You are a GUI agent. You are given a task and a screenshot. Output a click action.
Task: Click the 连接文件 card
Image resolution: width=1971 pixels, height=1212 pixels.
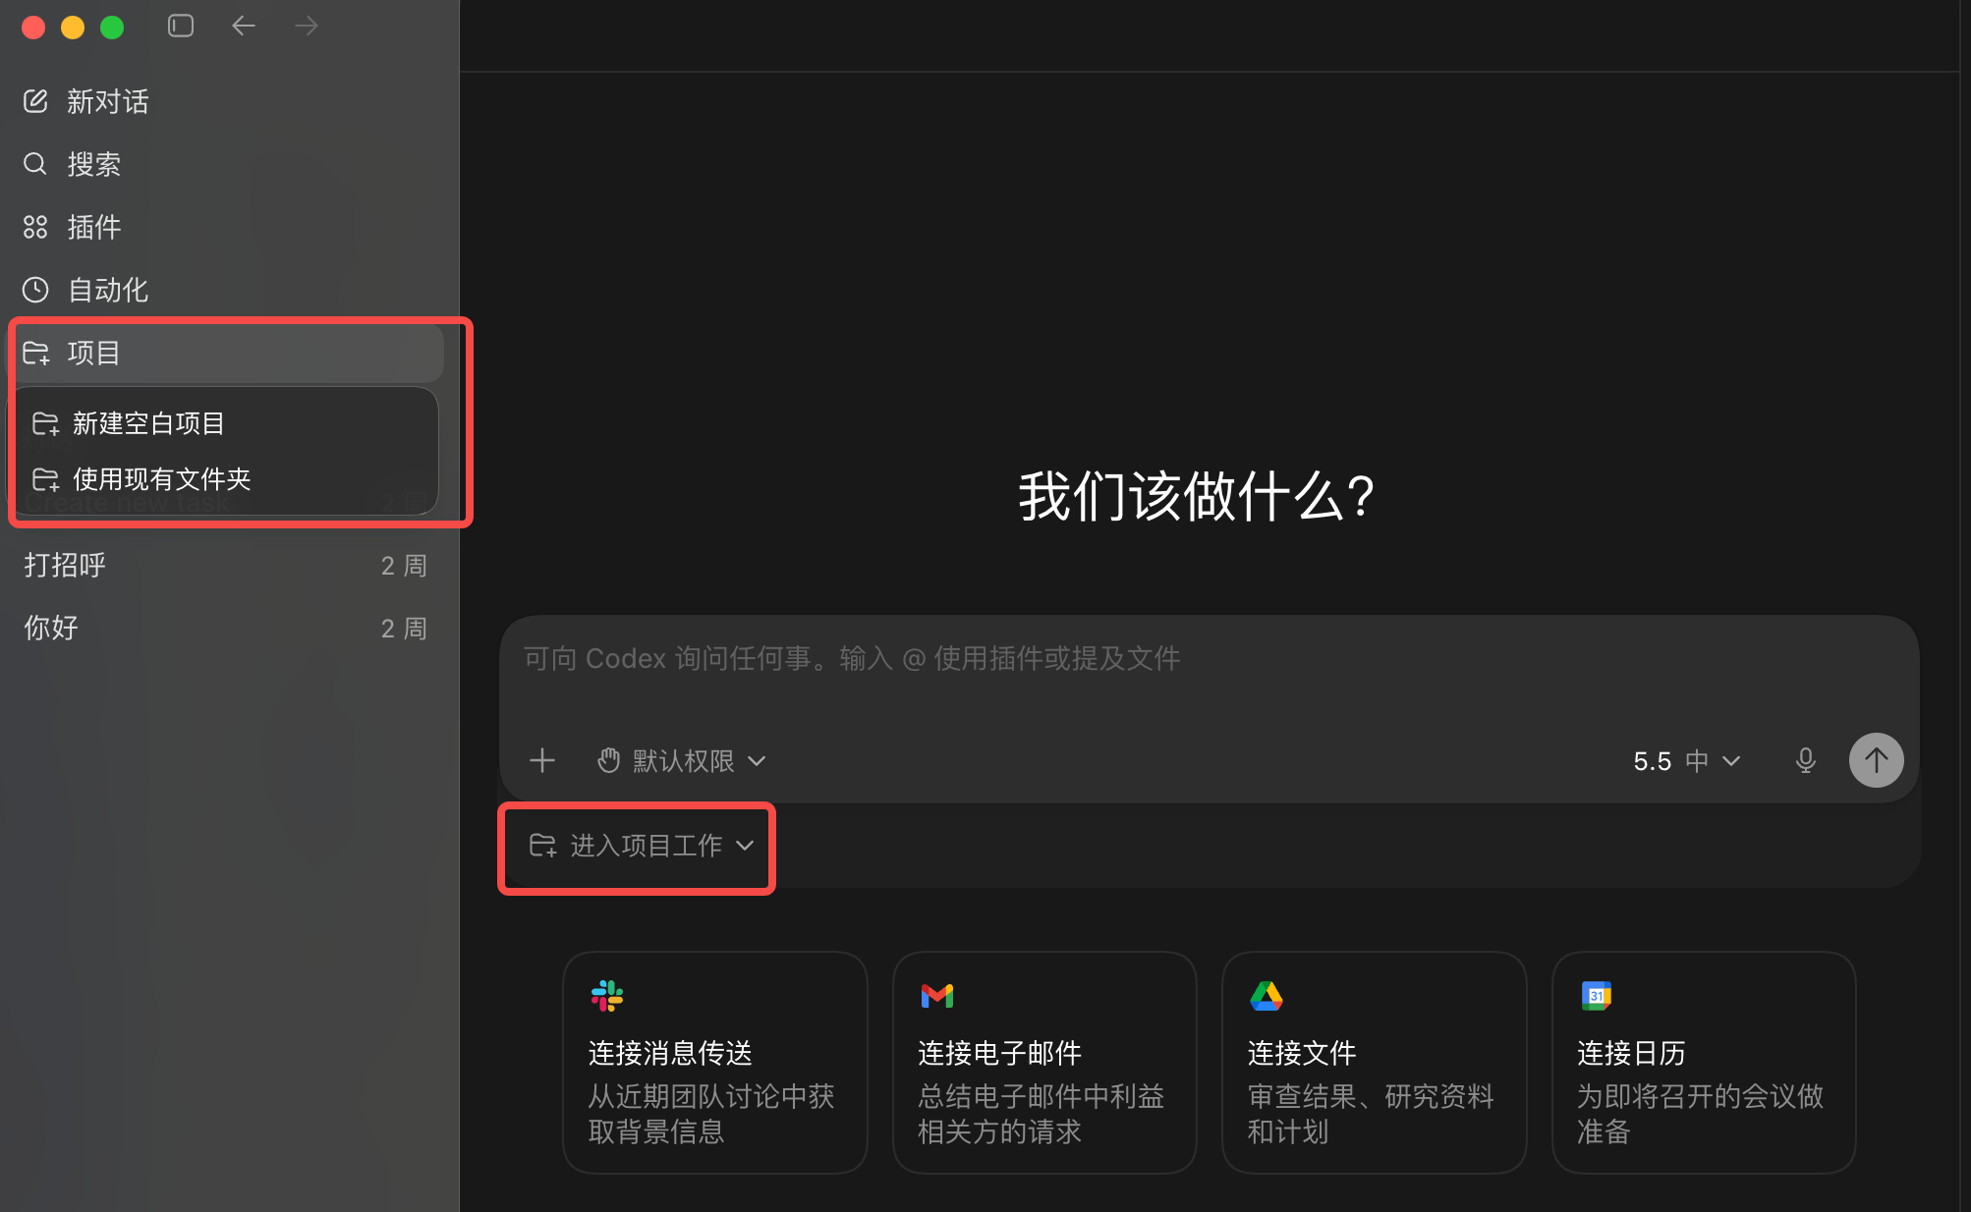(1375, 1062)
